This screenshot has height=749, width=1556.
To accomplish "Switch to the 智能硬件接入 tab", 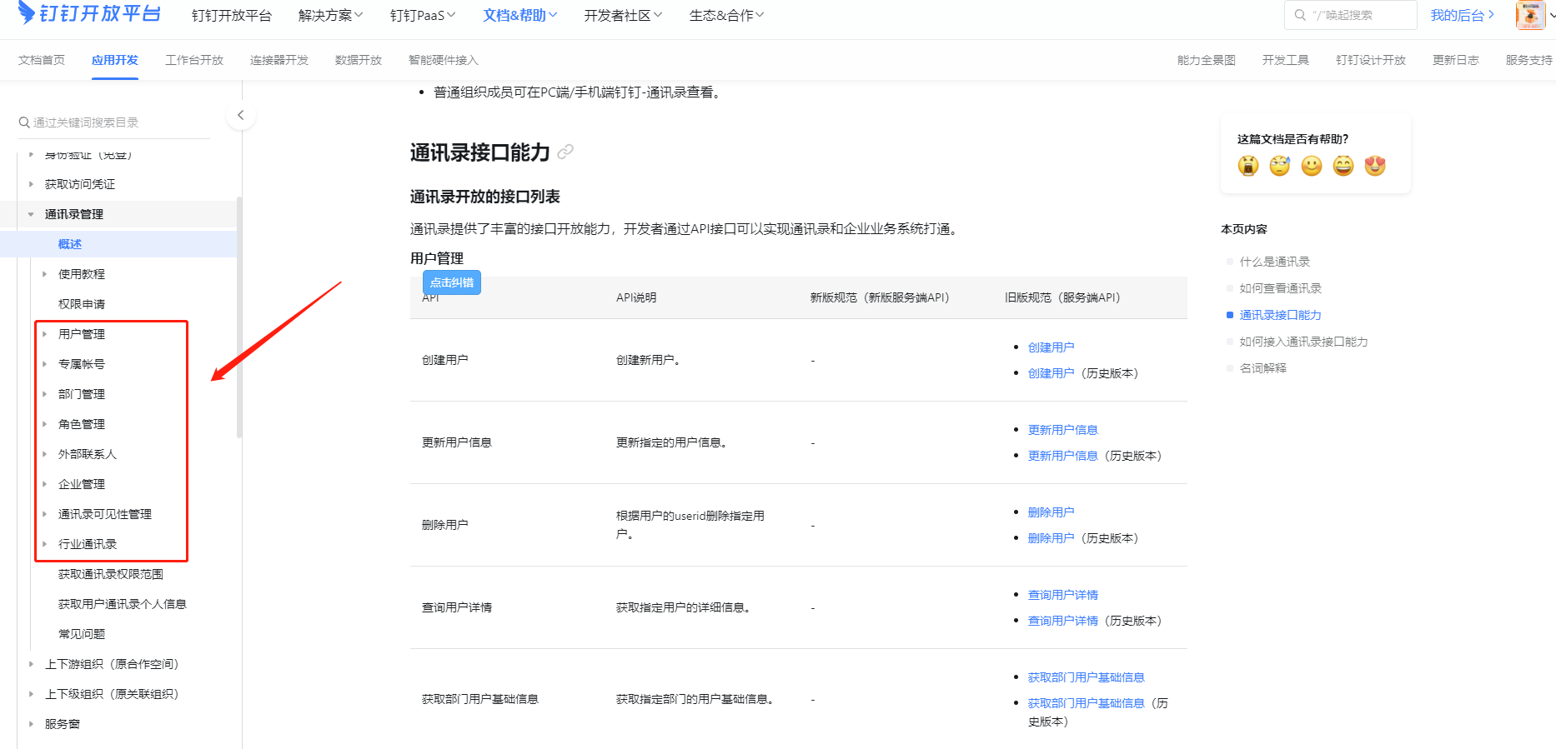I will tap(444, 60).
